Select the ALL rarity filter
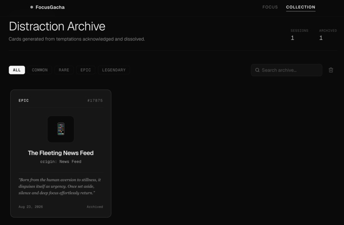Screen dimensions: 344x225 17,70
